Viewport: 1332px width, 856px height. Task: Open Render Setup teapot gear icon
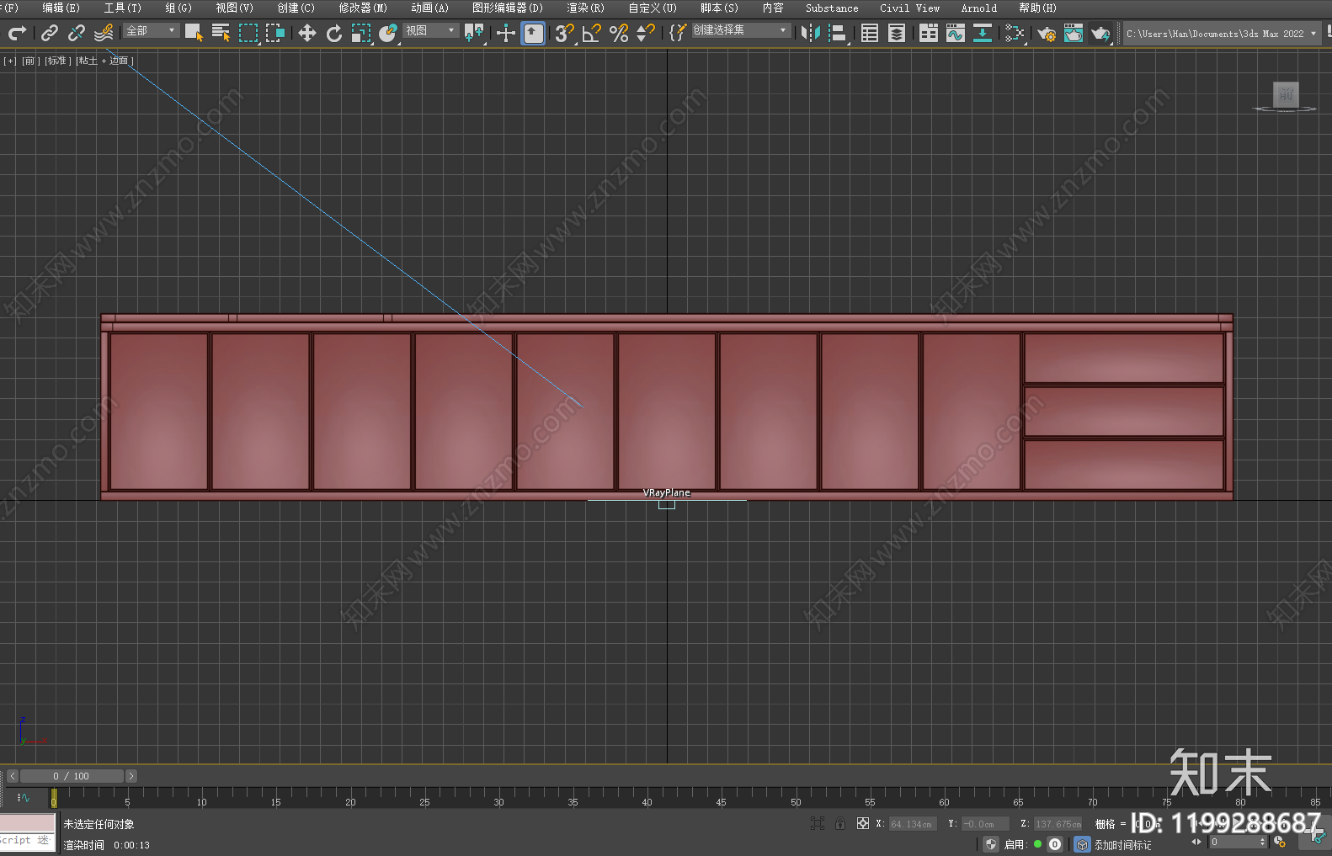pyautogui.click(x=1047, y=33)
